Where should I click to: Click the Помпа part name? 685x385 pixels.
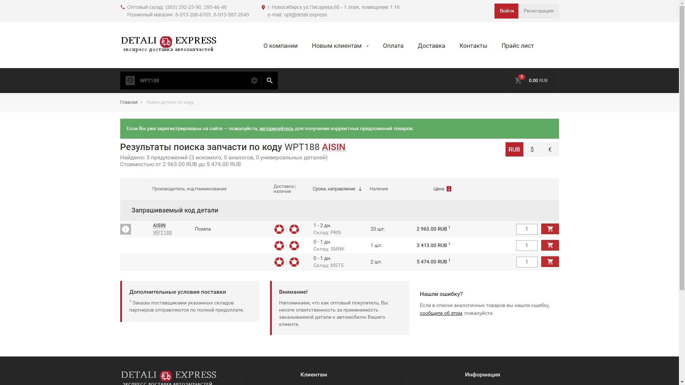click(203, 229)
